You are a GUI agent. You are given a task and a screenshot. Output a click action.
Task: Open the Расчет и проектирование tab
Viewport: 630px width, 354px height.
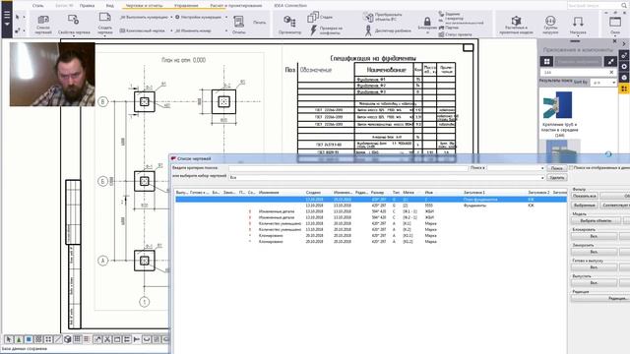(x=236, y=6)
